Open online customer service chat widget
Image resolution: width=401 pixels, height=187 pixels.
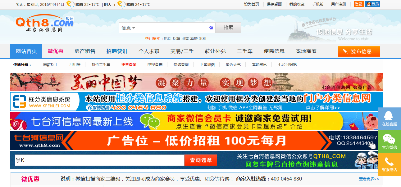coord(390,119)
